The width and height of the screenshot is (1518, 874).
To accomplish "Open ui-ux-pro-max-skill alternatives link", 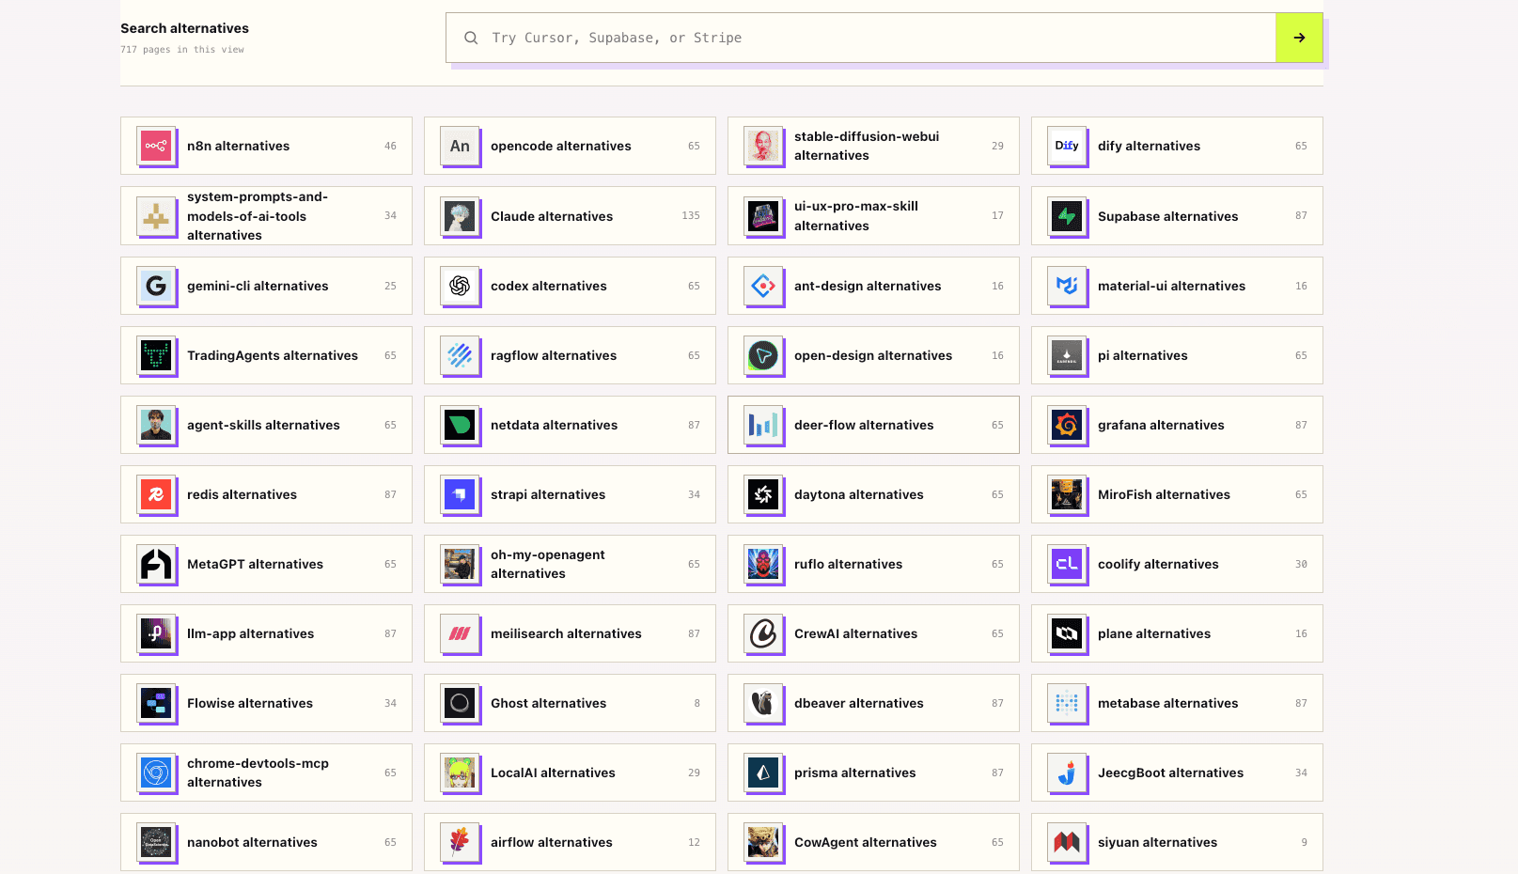I will [x=873, y=216].
